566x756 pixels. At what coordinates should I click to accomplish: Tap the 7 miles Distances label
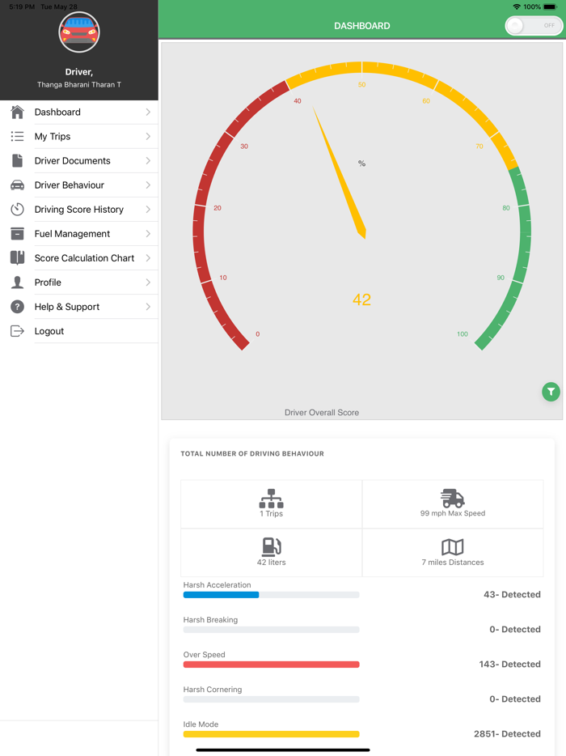coord(453,563)
